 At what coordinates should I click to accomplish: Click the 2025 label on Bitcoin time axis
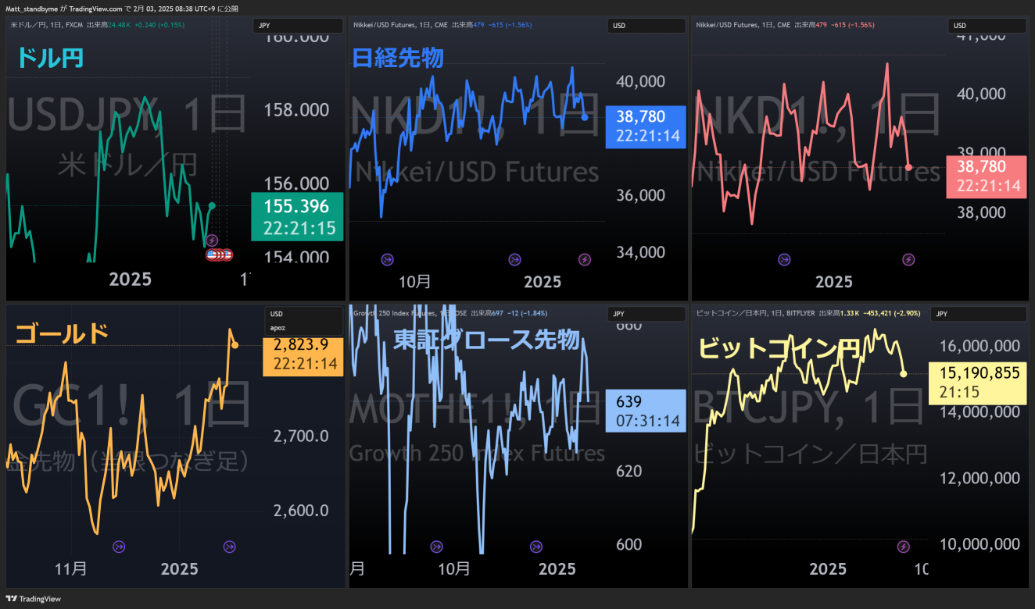[828, 568]
